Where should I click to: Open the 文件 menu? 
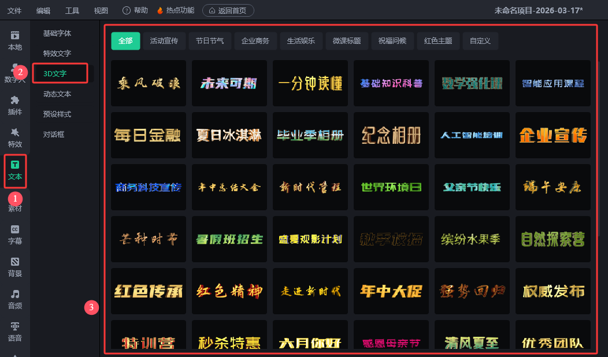(14, 10)
